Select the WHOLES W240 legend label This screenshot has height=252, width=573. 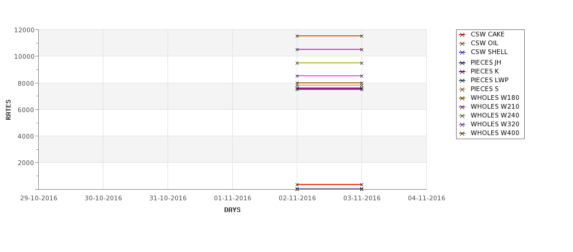pos(495,115)
